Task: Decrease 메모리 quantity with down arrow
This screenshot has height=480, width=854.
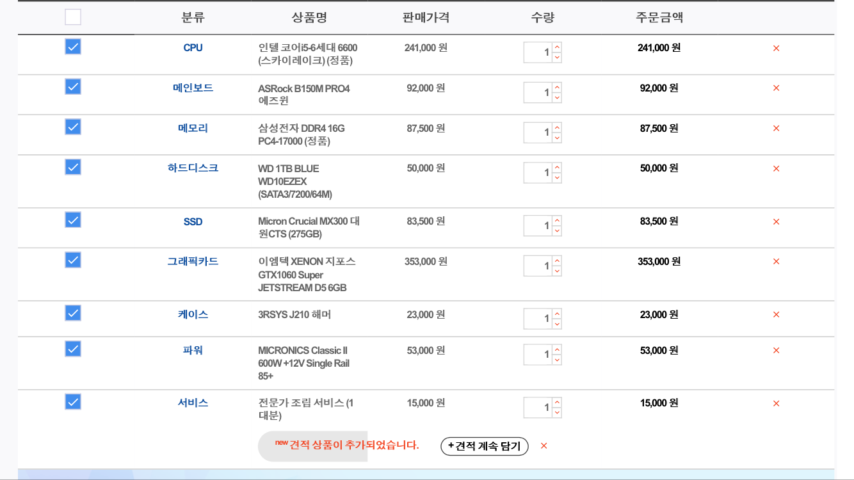Action: coord(557,138)
